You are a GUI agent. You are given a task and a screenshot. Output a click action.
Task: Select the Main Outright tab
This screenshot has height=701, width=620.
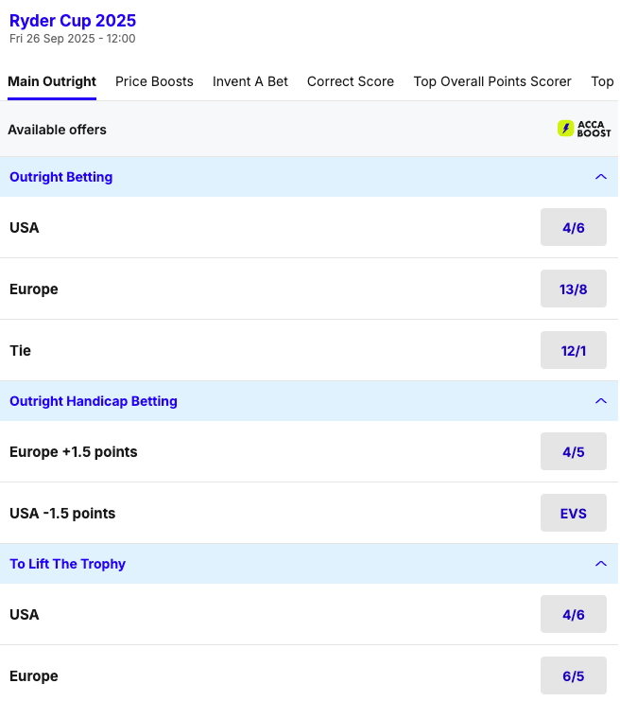pos(52,81)
